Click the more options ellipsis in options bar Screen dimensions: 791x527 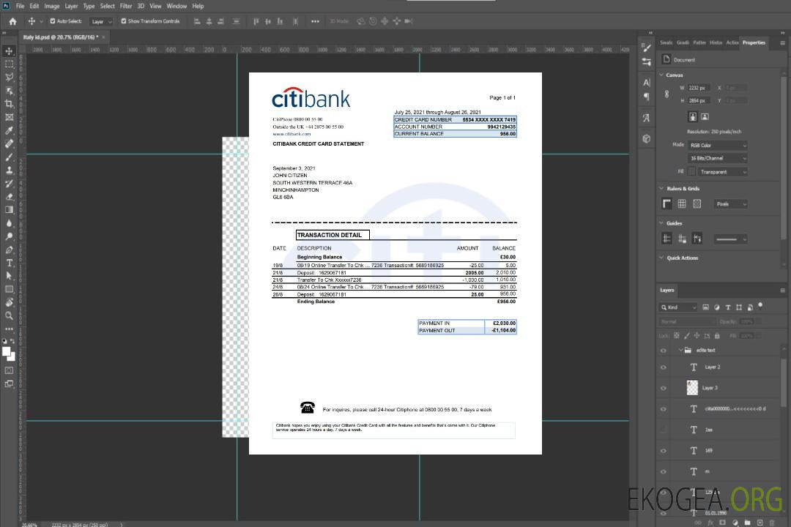pos(315,21)
